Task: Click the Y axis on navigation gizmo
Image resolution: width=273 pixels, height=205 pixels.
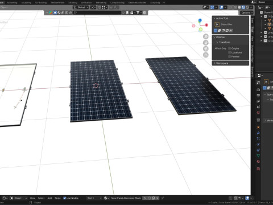Action: coord(201,29)
